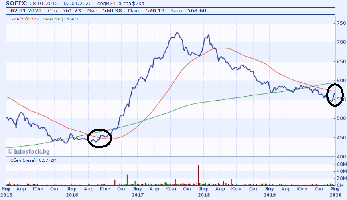Click the 700 price axis label

pyautogui.click(x=341, y=42)
